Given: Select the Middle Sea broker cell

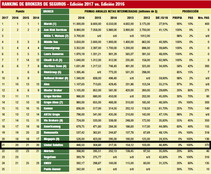Looking at the screenshot, I should [x=55, y=42].
